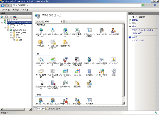The image size is (159, 115).
Task: Open the 接続文字列 icon
Action: point(65,42)
